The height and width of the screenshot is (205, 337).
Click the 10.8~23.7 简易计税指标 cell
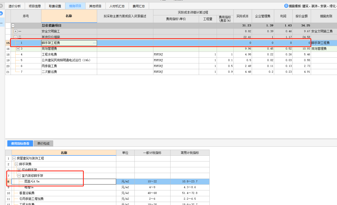point(190,181)
